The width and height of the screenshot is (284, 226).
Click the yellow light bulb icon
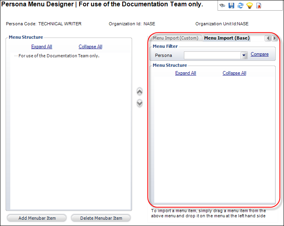tap(250, 6)
